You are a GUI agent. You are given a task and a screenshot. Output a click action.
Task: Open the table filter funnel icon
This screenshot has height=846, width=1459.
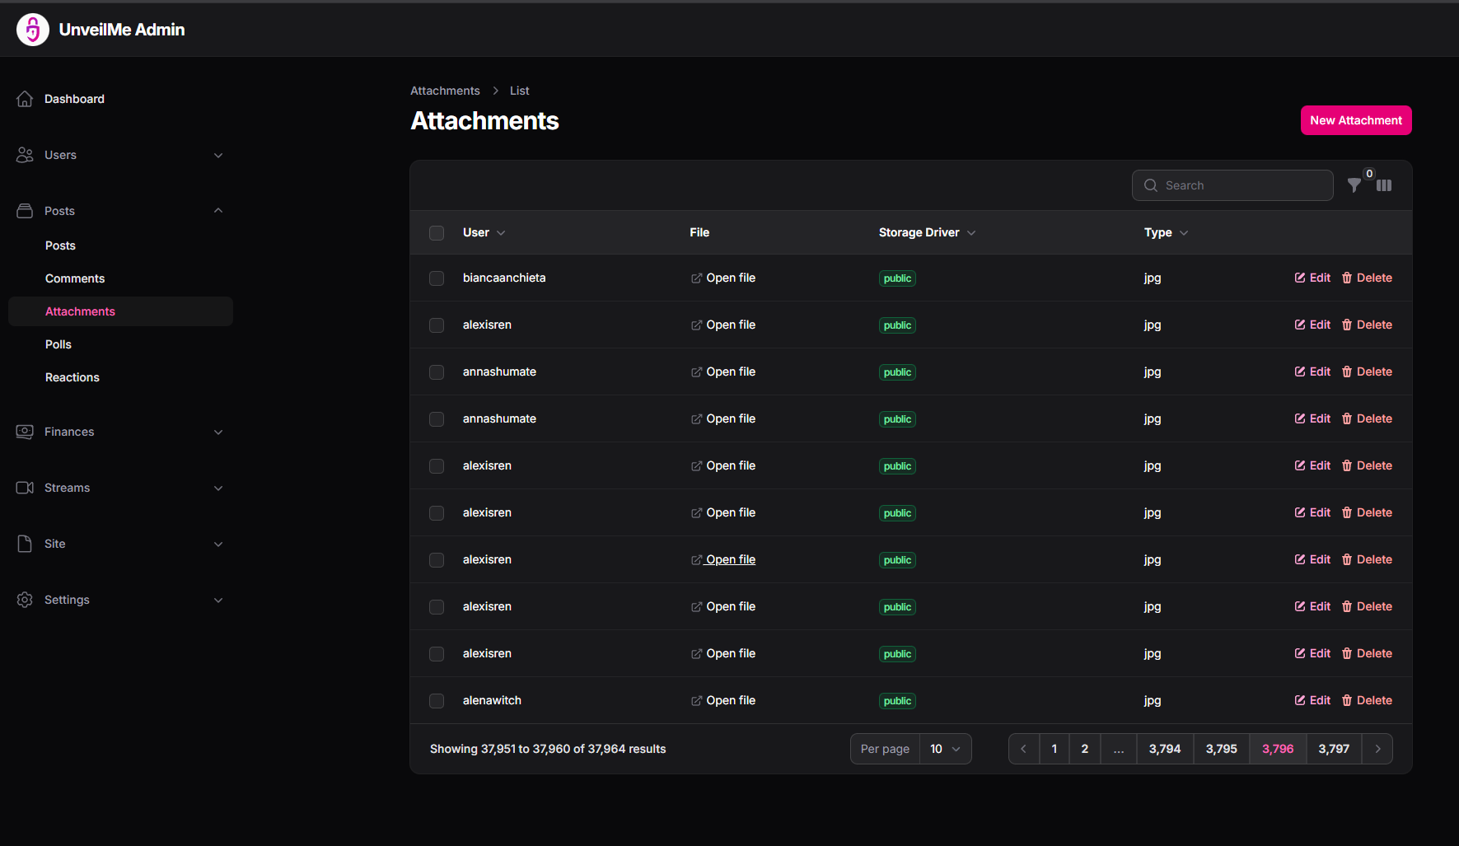pyautogui.click(x=1354, y=185)
